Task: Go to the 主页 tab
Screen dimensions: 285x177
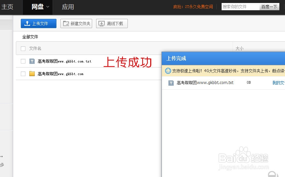Action: pyautogui.click(x=7, y=7)
